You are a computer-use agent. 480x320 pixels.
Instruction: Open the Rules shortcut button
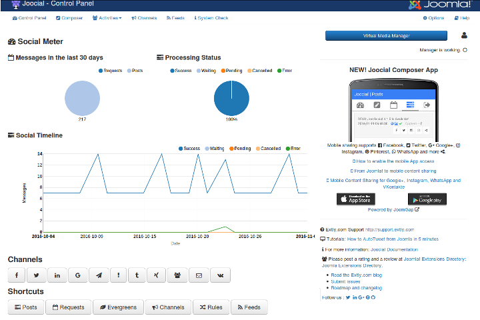coord(211,307)
